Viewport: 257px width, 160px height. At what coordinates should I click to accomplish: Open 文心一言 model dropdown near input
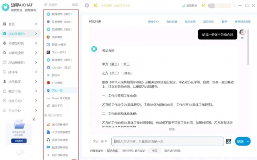100,141
